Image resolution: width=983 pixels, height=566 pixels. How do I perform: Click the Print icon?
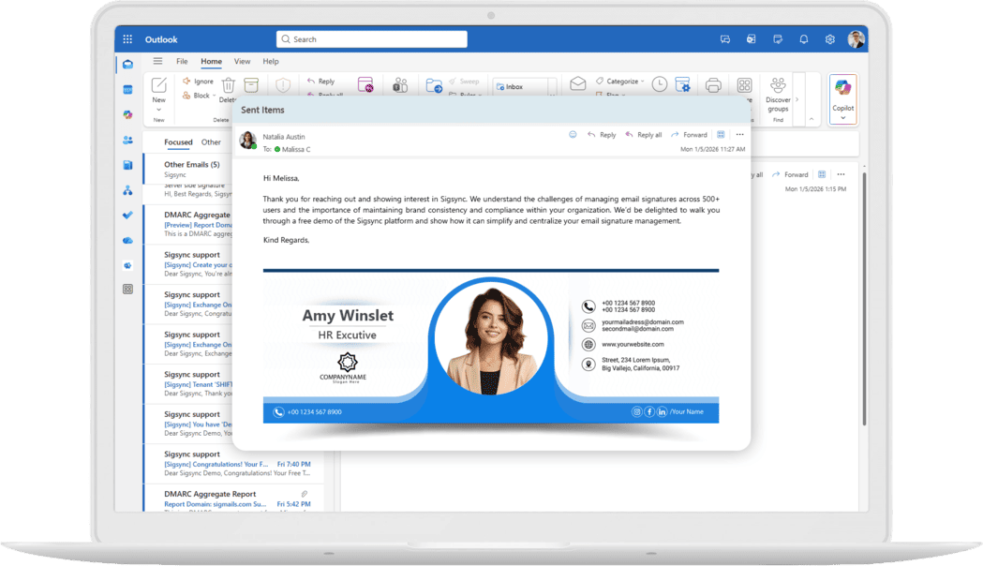click(713, 85)
